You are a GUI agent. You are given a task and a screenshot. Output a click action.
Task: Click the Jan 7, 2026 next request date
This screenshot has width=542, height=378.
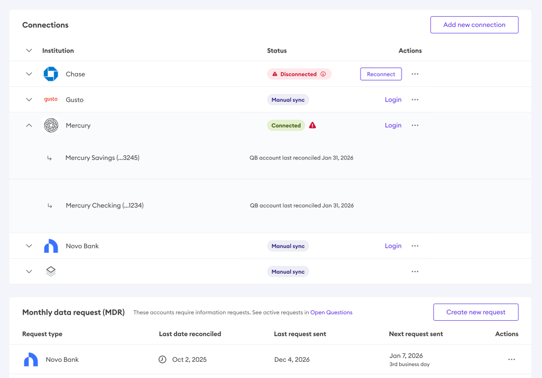tap(406, 355)
